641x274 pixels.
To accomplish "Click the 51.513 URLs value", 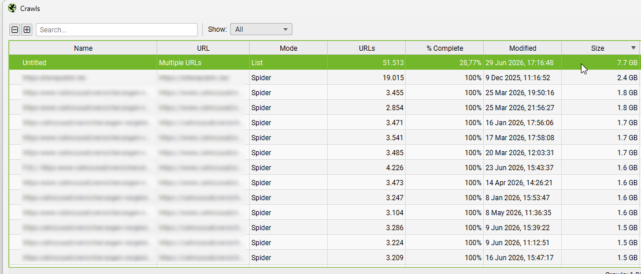I will point(392,63).
